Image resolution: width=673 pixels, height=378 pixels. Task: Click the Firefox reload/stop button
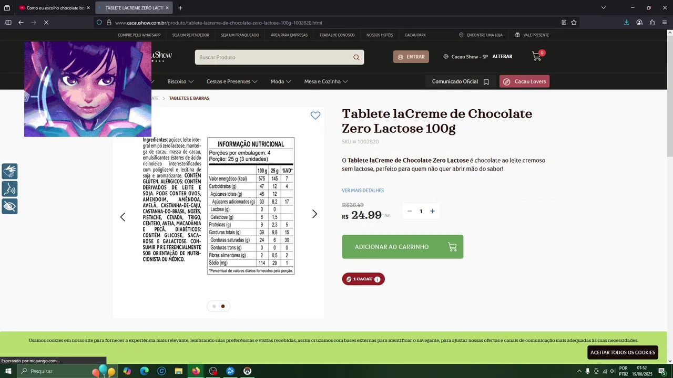click(x=46, y=23)
